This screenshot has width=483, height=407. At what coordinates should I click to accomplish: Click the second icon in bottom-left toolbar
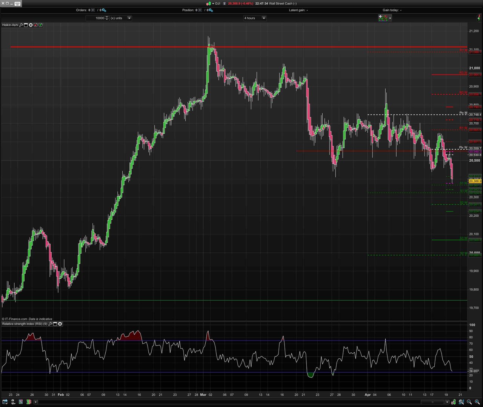(x=13, y=402)
